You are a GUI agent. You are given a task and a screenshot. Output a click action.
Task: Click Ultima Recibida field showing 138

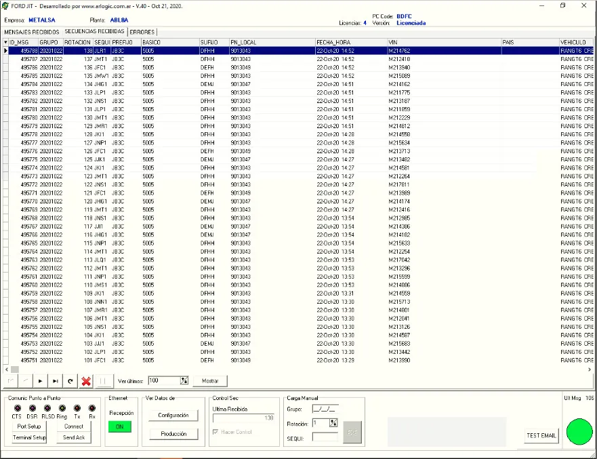pyautogui.click(x=244, y=418)
